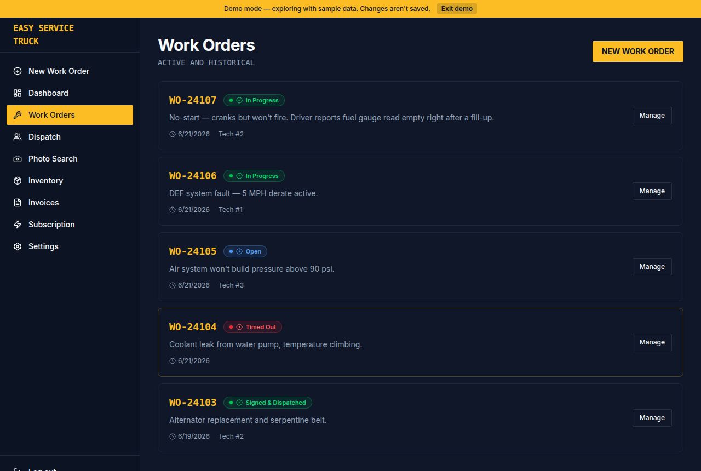
Task: Click the Timed Out status badge
Action: 252,327
